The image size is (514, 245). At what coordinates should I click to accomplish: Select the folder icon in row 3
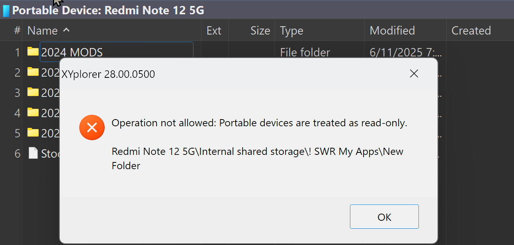[33, 93]
